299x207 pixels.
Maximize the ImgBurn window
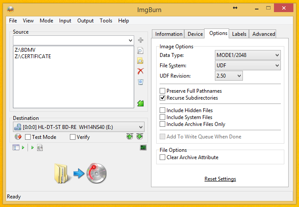coord(268,8)
